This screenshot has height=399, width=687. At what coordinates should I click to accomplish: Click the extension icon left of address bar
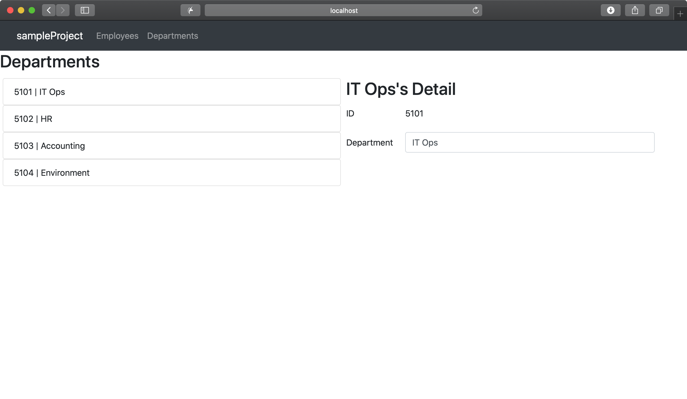190,10
